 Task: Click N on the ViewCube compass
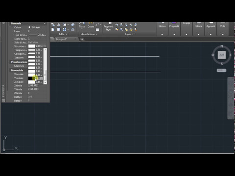coord(222,46)
